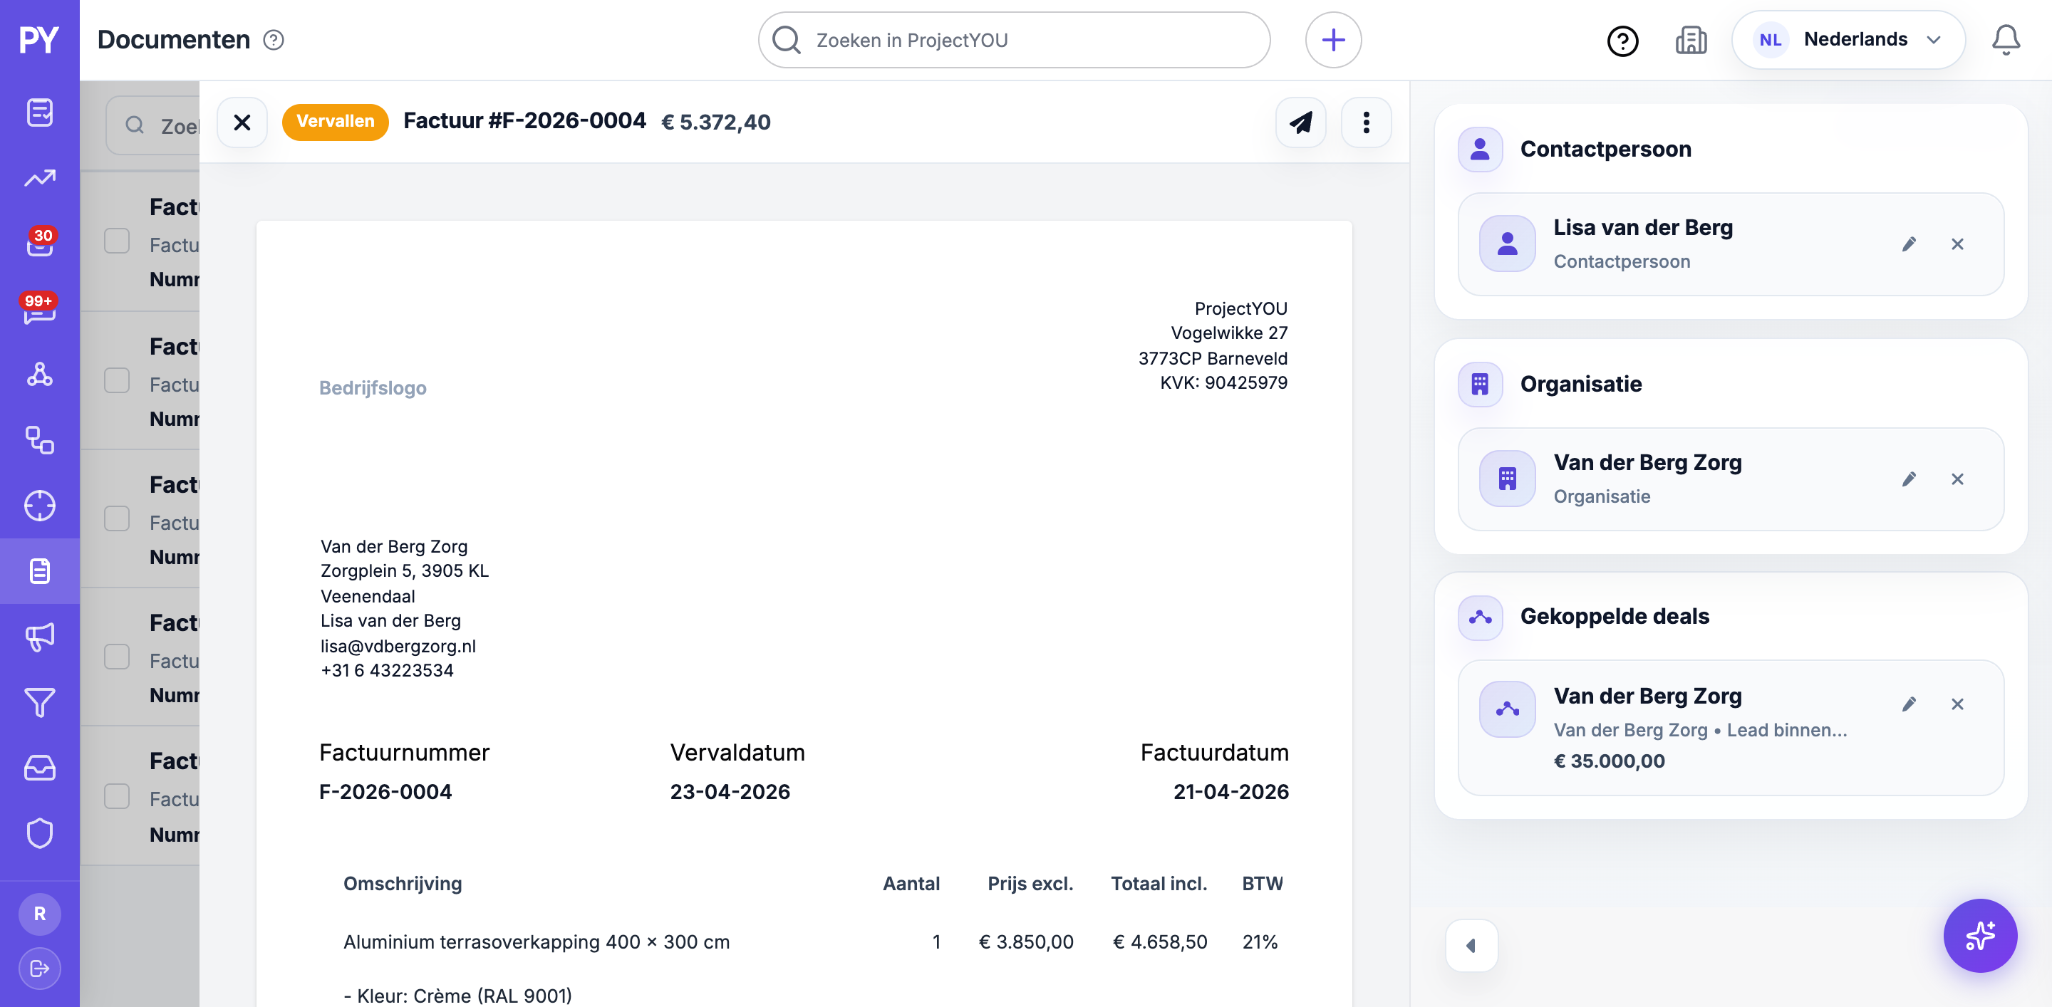2052x1007 pixels.
Task: Tick the third invoice checkbox in list
Action: [x=117, y=519]
